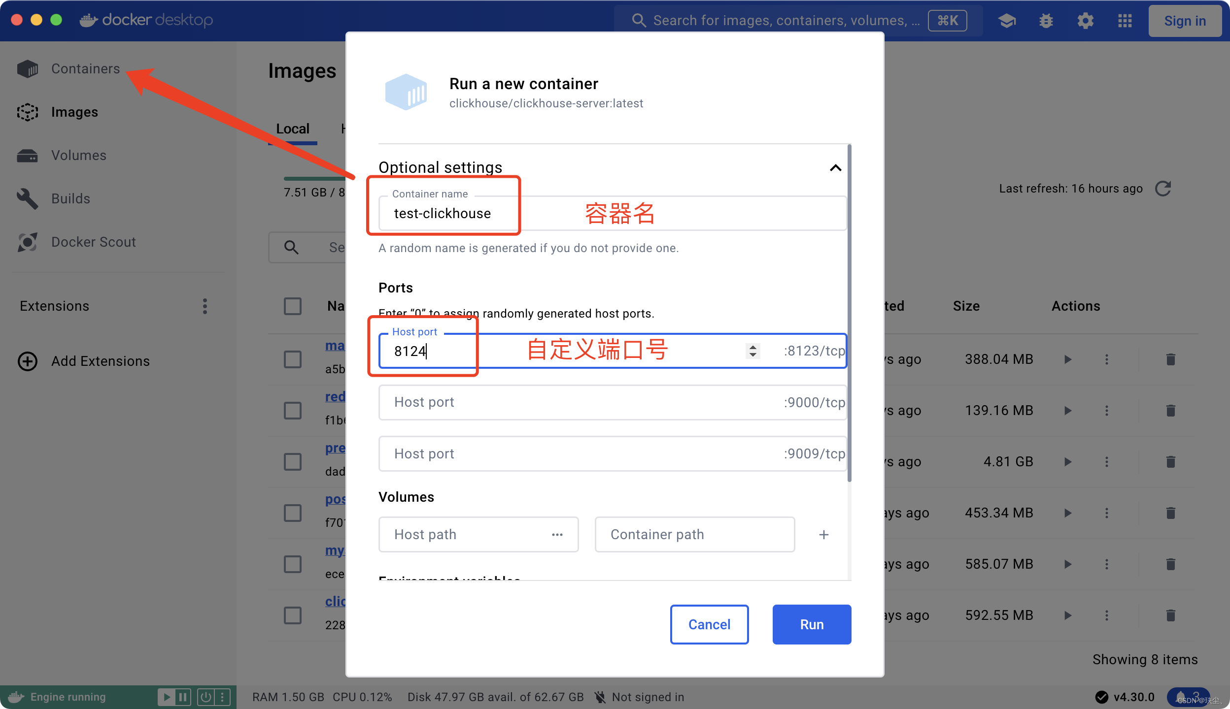Delete the 453.34 MB image

1171,513
